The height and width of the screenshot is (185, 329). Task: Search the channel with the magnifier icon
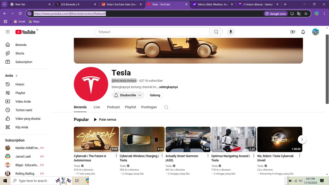166,107
